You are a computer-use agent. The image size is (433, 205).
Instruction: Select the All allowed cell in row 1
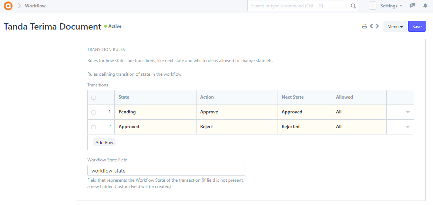[x=359, y=112]
